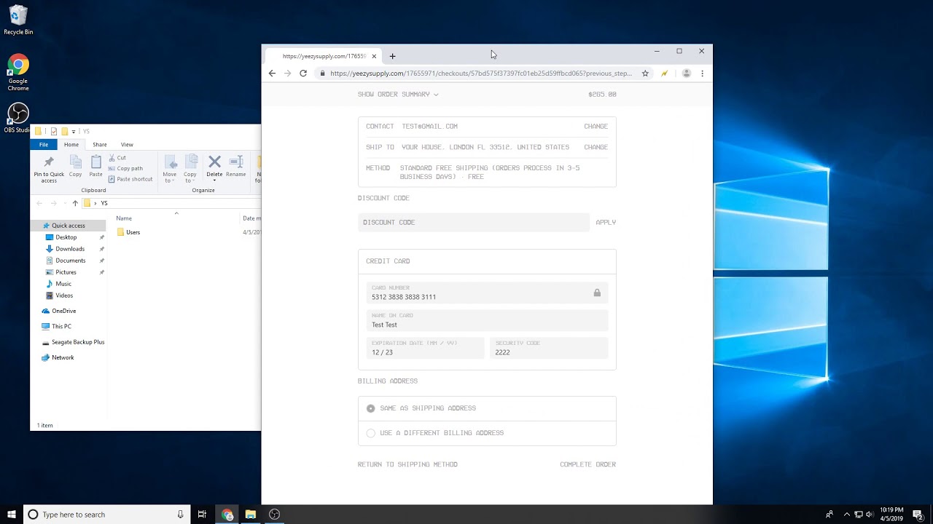Click the Chrome back arrow
Image resolution: width=933 pixels, height=524 pixels.
[272, 74]
